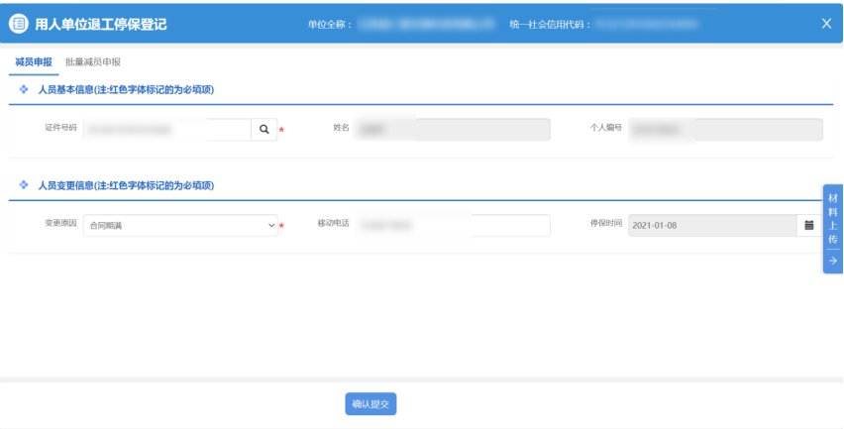Select the 停保时间 date field
The image size is (844, 429).
click(x=711, y=226)
